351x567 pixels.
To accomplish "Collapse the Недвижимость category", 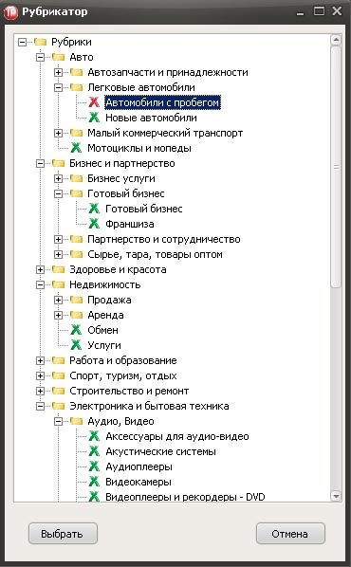I will (41, 285).
